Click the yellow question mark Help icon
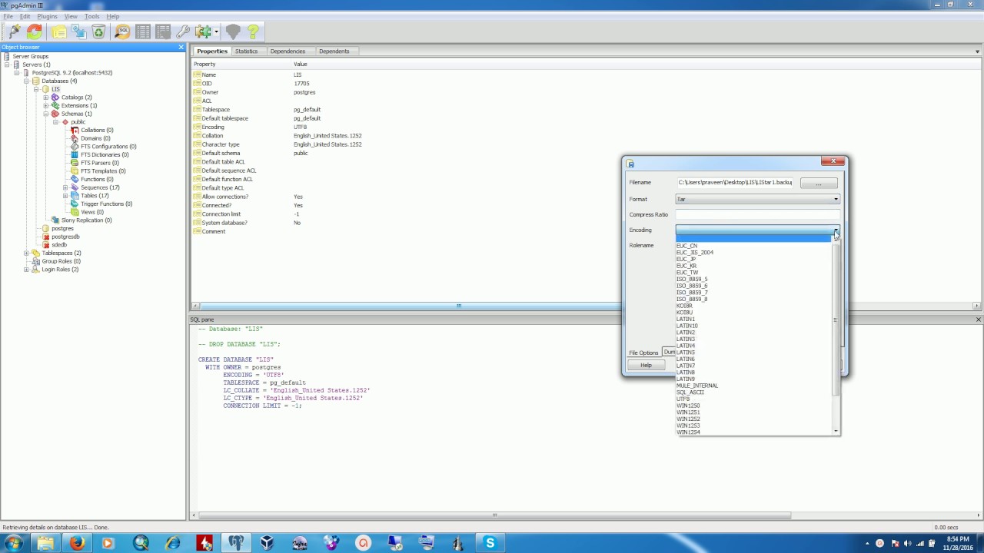This screenshot has width=984, height=553. coord(253,31)
